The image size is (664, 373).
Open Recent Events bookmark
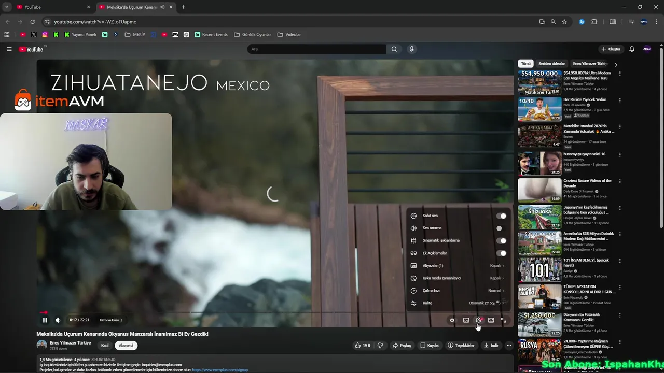[x=211, y=35]
